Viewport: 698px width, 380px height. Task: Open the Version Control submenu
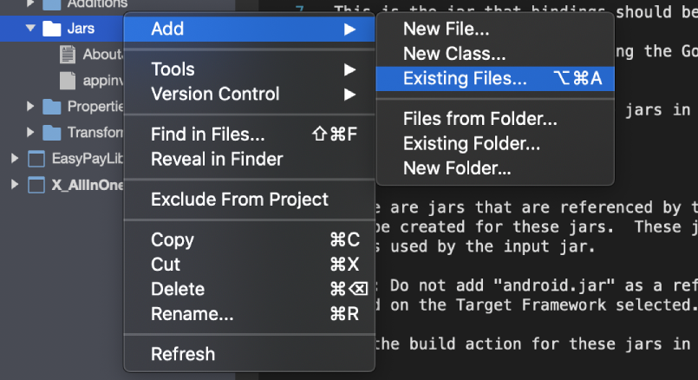[250, 94]
